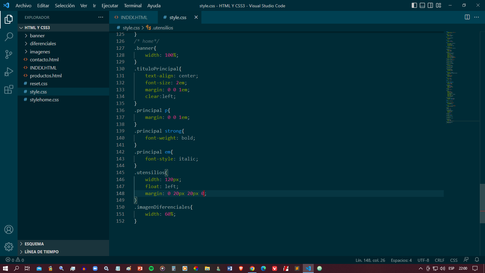The width and height of the screenshot is (485, 273).
Task: Open the notifications bell in status bar
Action: [477, 260]
